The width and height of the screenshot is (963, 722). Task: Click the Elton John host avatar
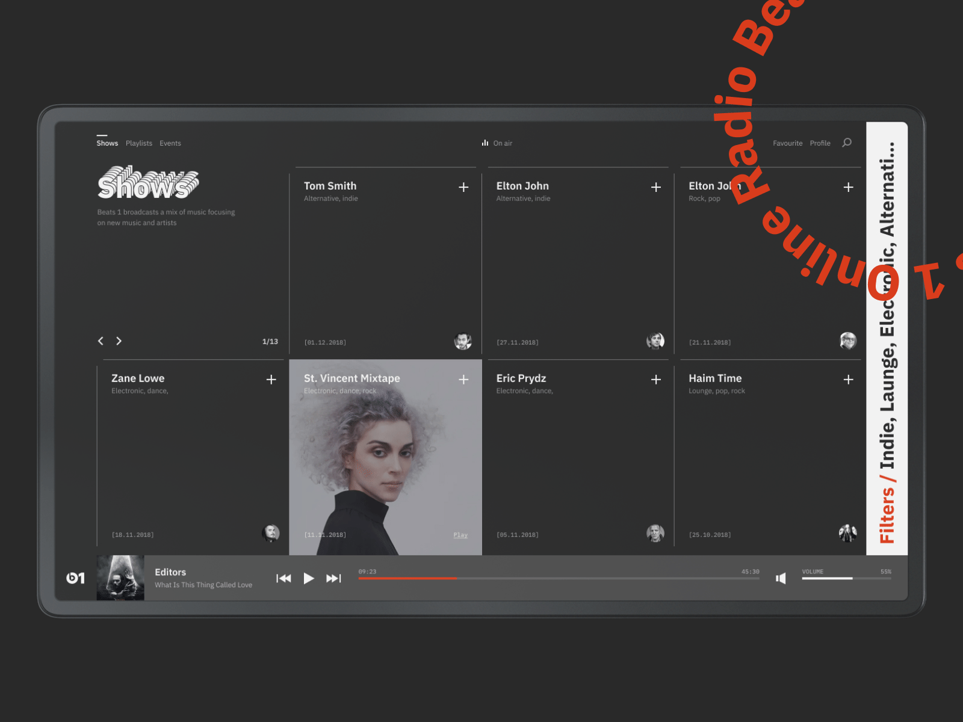[x=656, y=341]
